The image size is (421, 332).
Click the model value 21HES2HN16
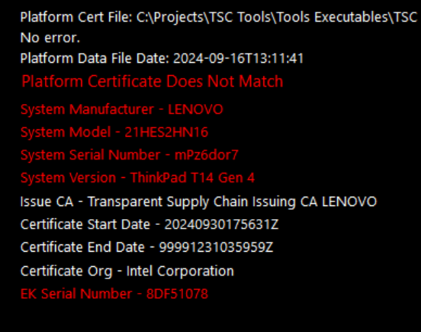click(166, 132)
